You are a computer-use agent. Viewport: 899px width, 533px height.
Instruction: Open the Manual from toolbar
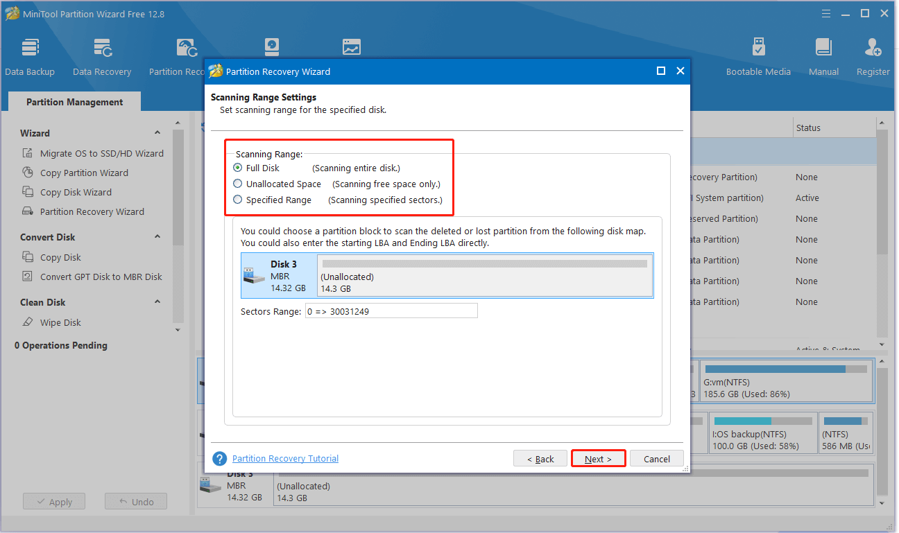click(823, 57)
